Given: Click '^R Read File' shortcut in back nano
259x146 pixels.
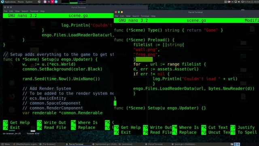Looking at the screenshot, I should [51, 127].
